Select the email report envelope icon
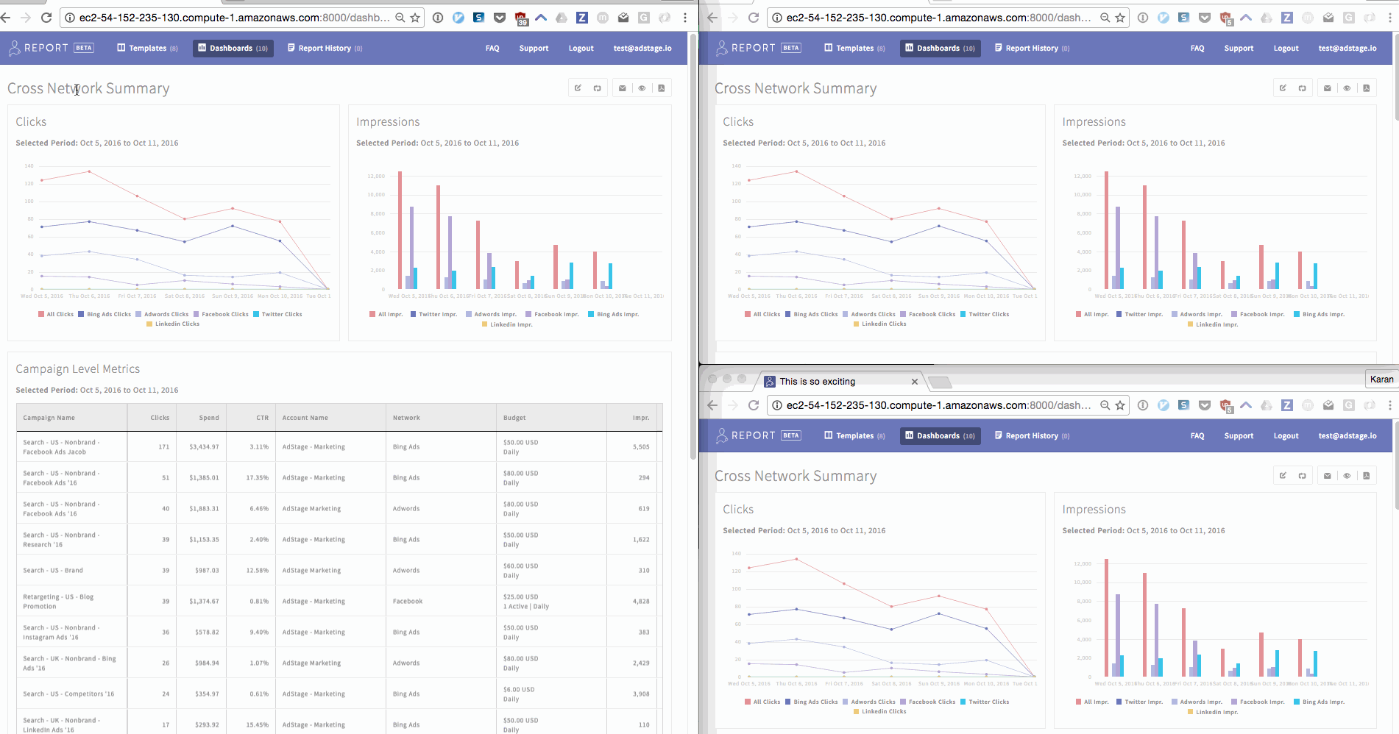The width and height of the screenshot is (1399, 734). point(622,88)
